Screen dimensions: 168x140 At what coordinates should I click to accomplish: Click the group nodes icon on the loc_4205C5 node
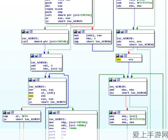[x=31, y=32]
